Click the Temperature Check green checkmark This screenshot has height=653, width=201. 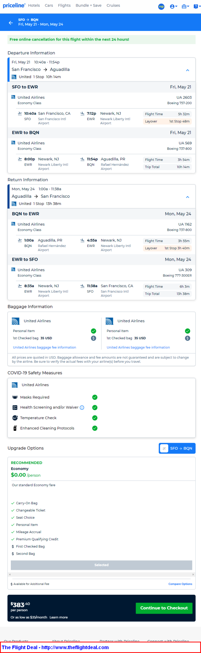click(x=95, y=418)
